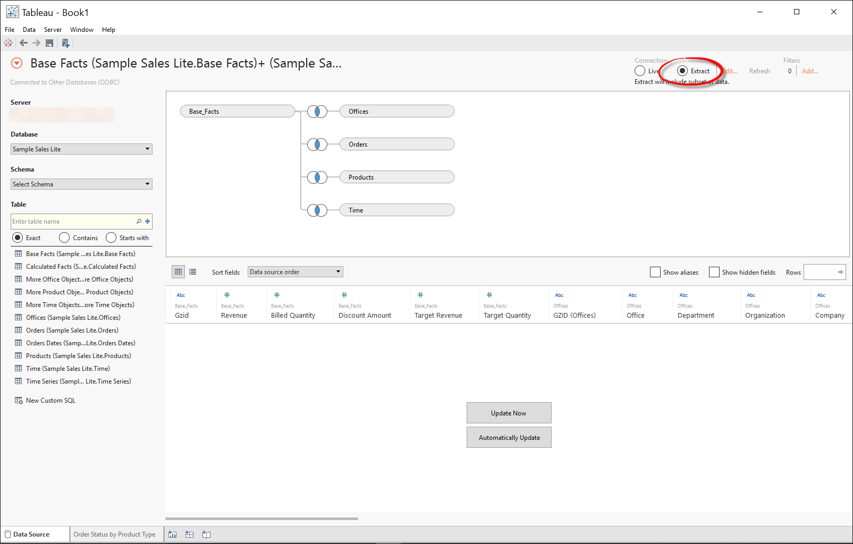This screenshot has height=544, width=853.
Task: Open the Sort fields dropdown
Action: coord(295,272)
